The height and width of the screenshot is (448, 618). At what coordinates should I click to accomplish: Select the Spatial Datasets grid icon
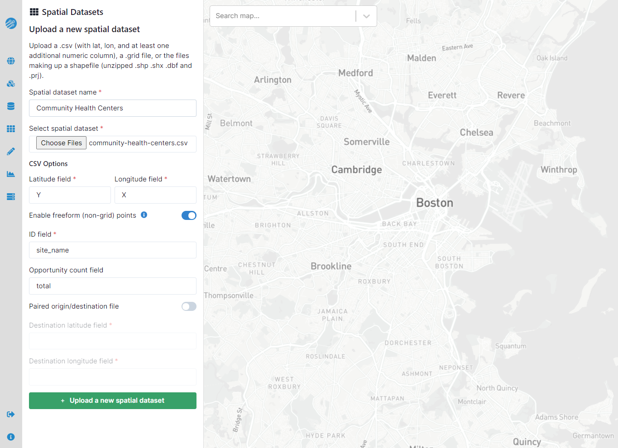[x=10, y=129]
